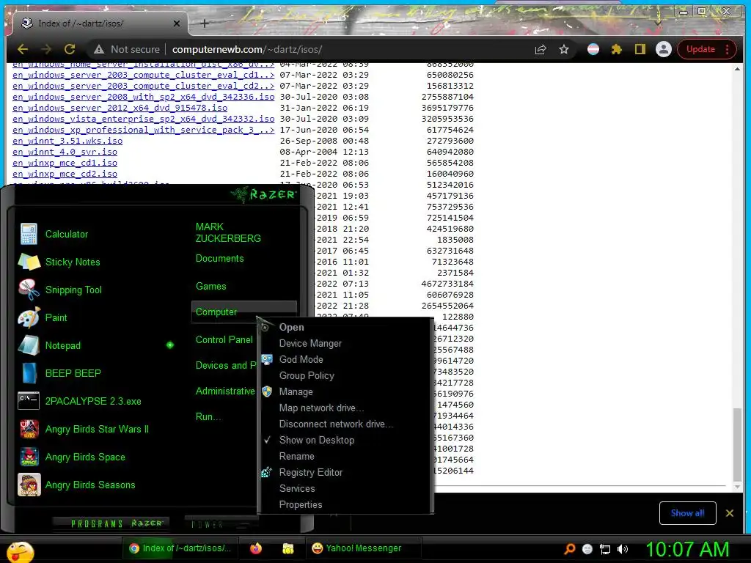
Task: Open the Snipping Tool entry
Action: [x=73, y=290]
